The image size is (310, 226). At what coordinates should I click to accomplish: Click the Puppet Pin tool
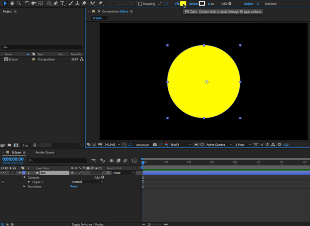(x=101, y=3)
